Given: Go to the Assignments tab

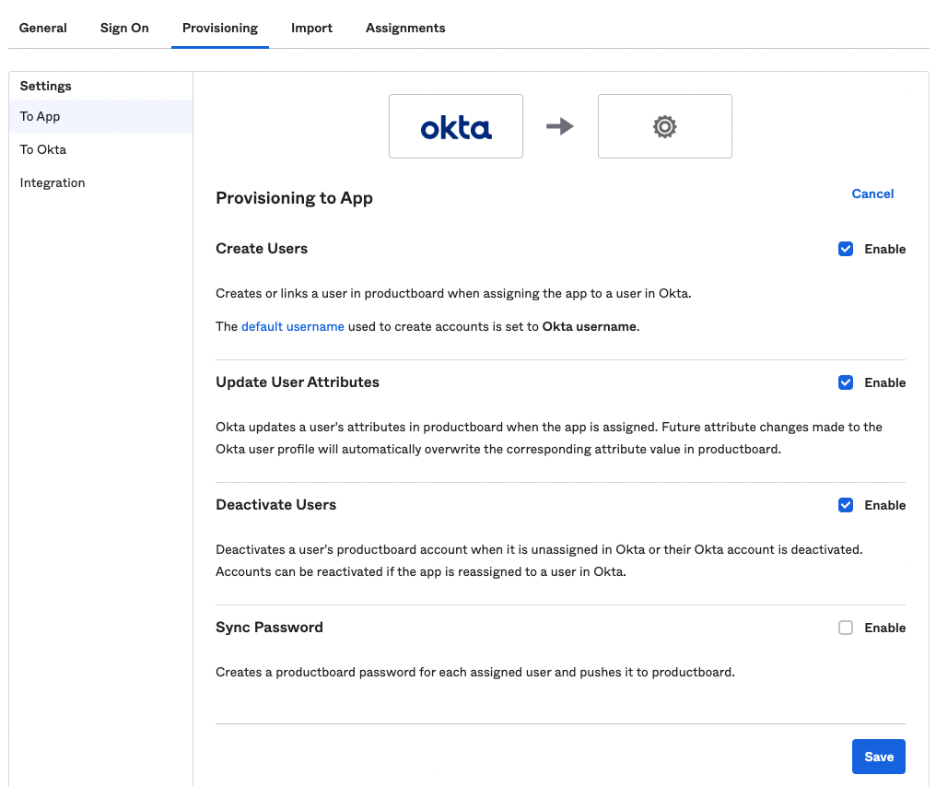Looking at the screenshot, I should tap(405, 28).
